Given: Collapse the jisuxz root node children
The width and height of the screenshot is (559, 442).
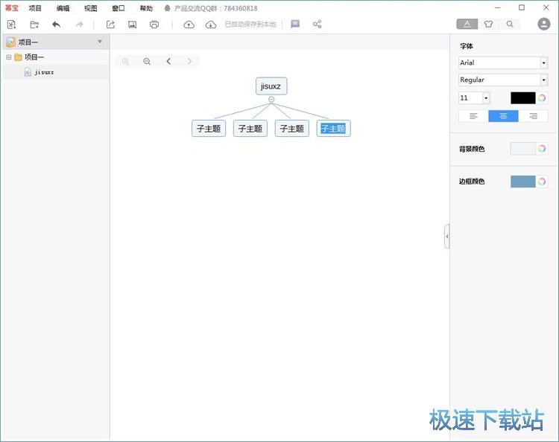Looking at the screenshot, I should pyautogui.click(x=271, y=99).
